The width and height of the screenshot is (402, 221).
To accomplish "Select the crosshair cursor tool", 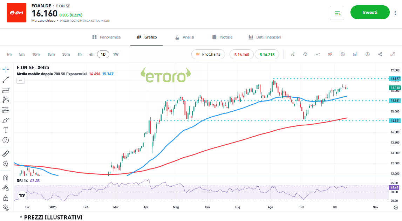I will [6, 69].
